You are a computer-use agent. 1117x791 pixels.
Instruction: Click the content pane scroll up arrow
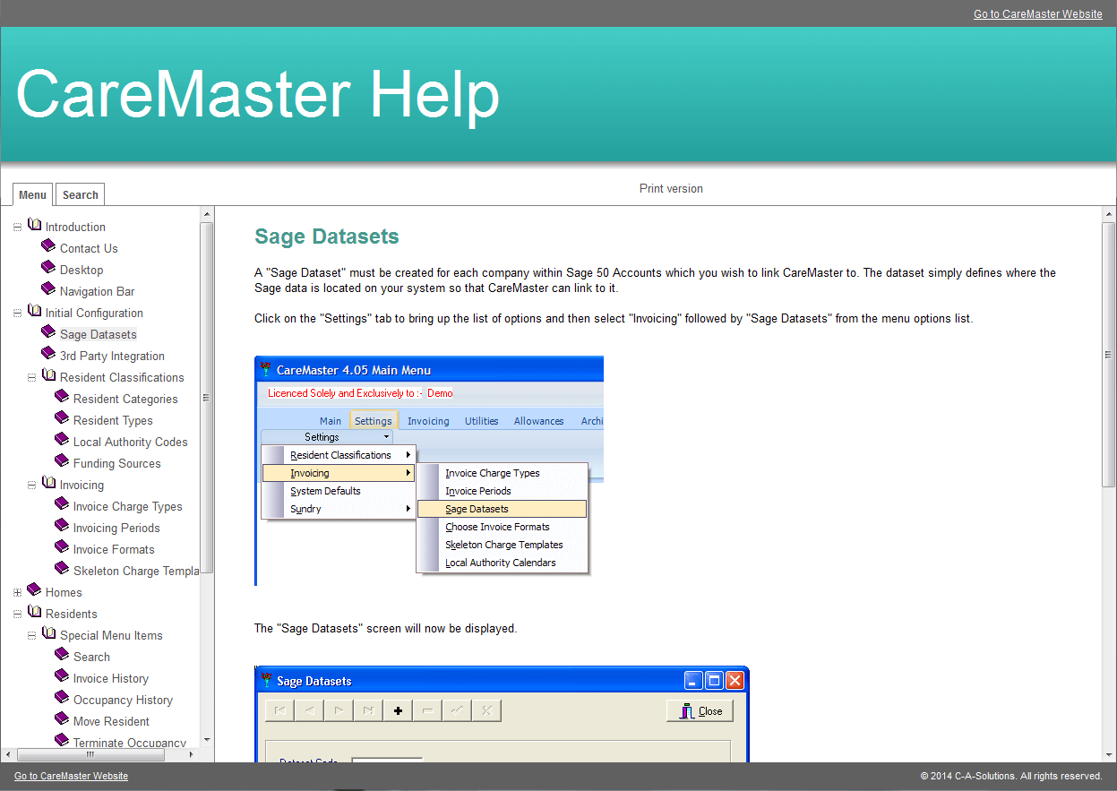pyautogui.click(x=1109, y=215)
